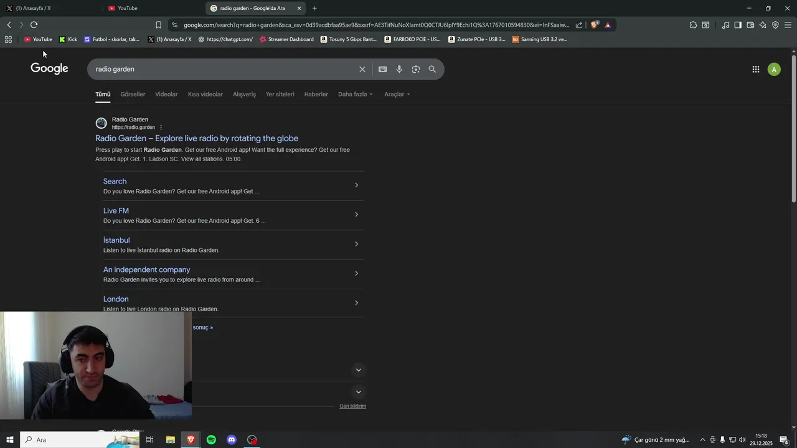Focus the browser address bar URL
This screenshot has height=448, width=797.
click(x=376, y=25)
